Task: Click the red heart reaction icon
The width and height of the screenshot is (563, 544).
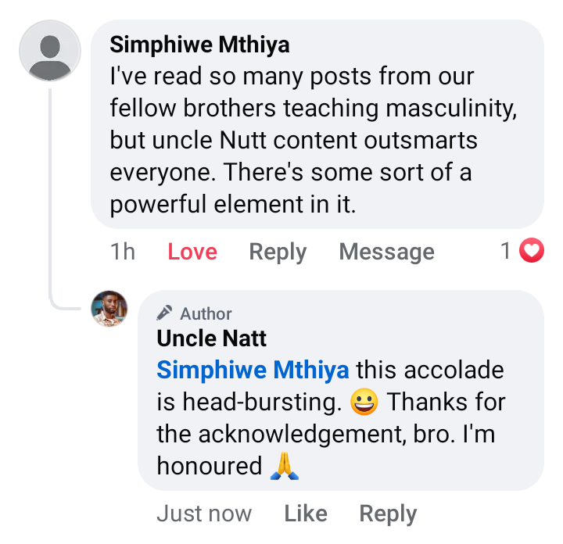Action: [532, 251]
